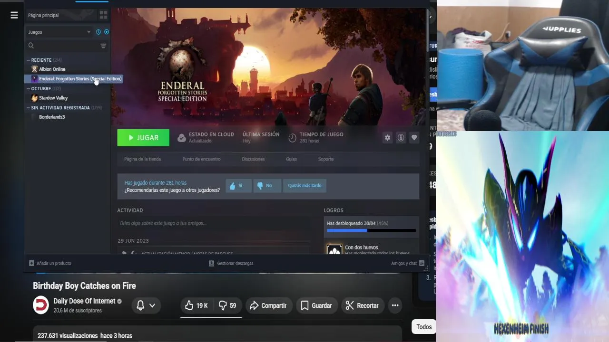Select Stardew Valley in library list

pyautogui.click(x=53, y=98)
